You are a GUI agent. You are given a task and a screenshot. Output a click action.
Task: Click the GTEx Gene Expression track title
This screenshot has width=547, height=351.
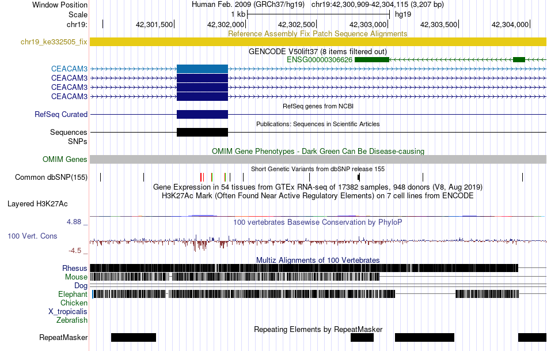(318, 187)
